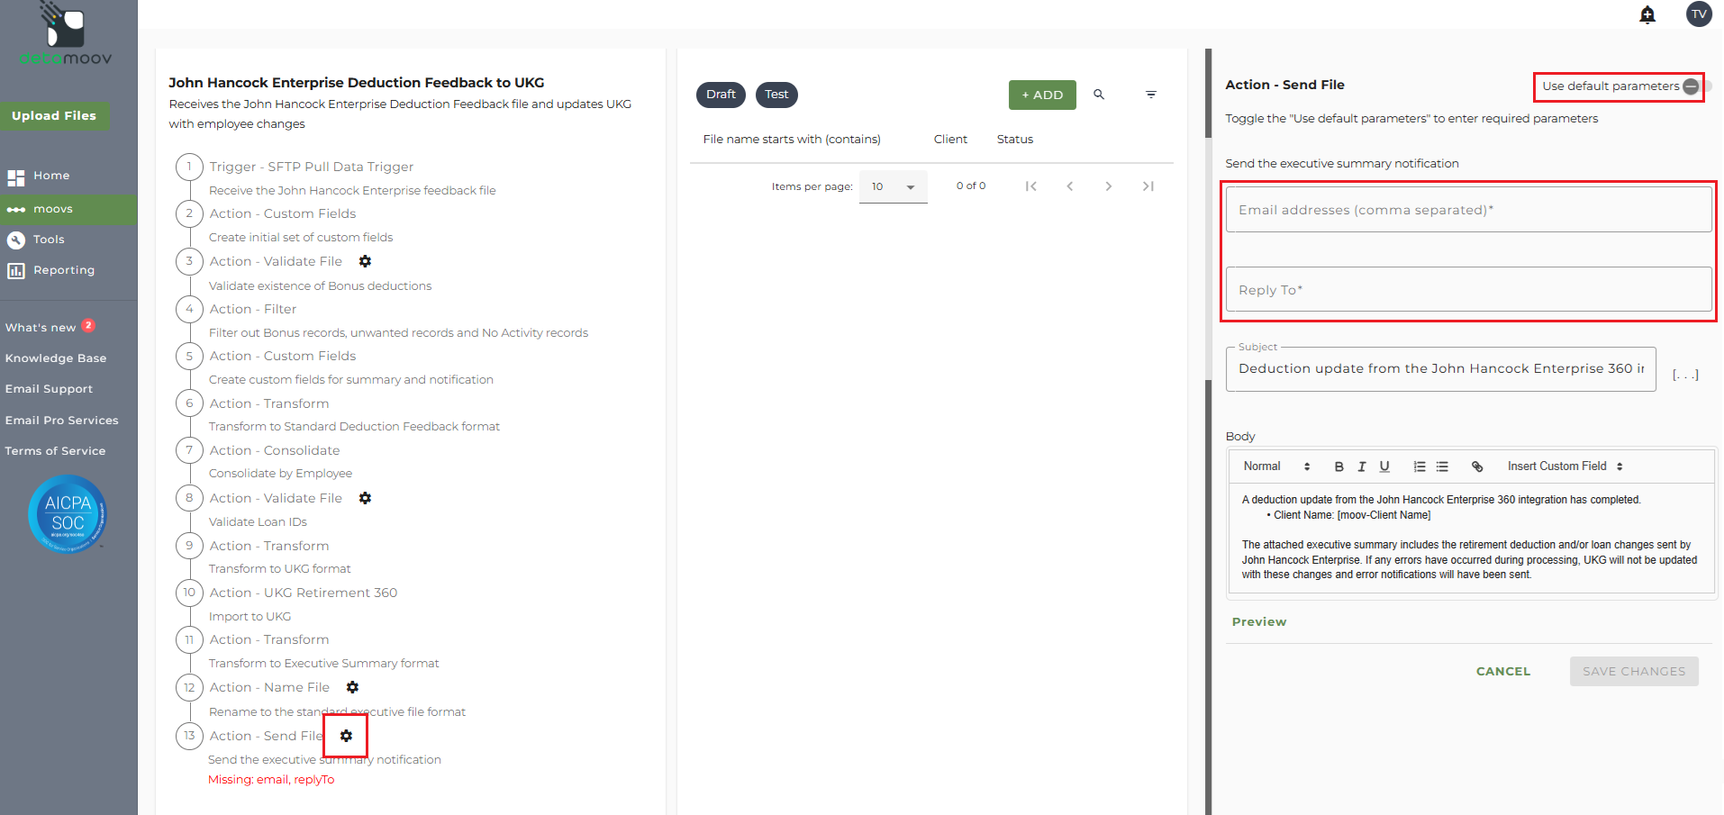Click the + ADD button
Screen dimensions: 1724x815
tap(1042, 95)
